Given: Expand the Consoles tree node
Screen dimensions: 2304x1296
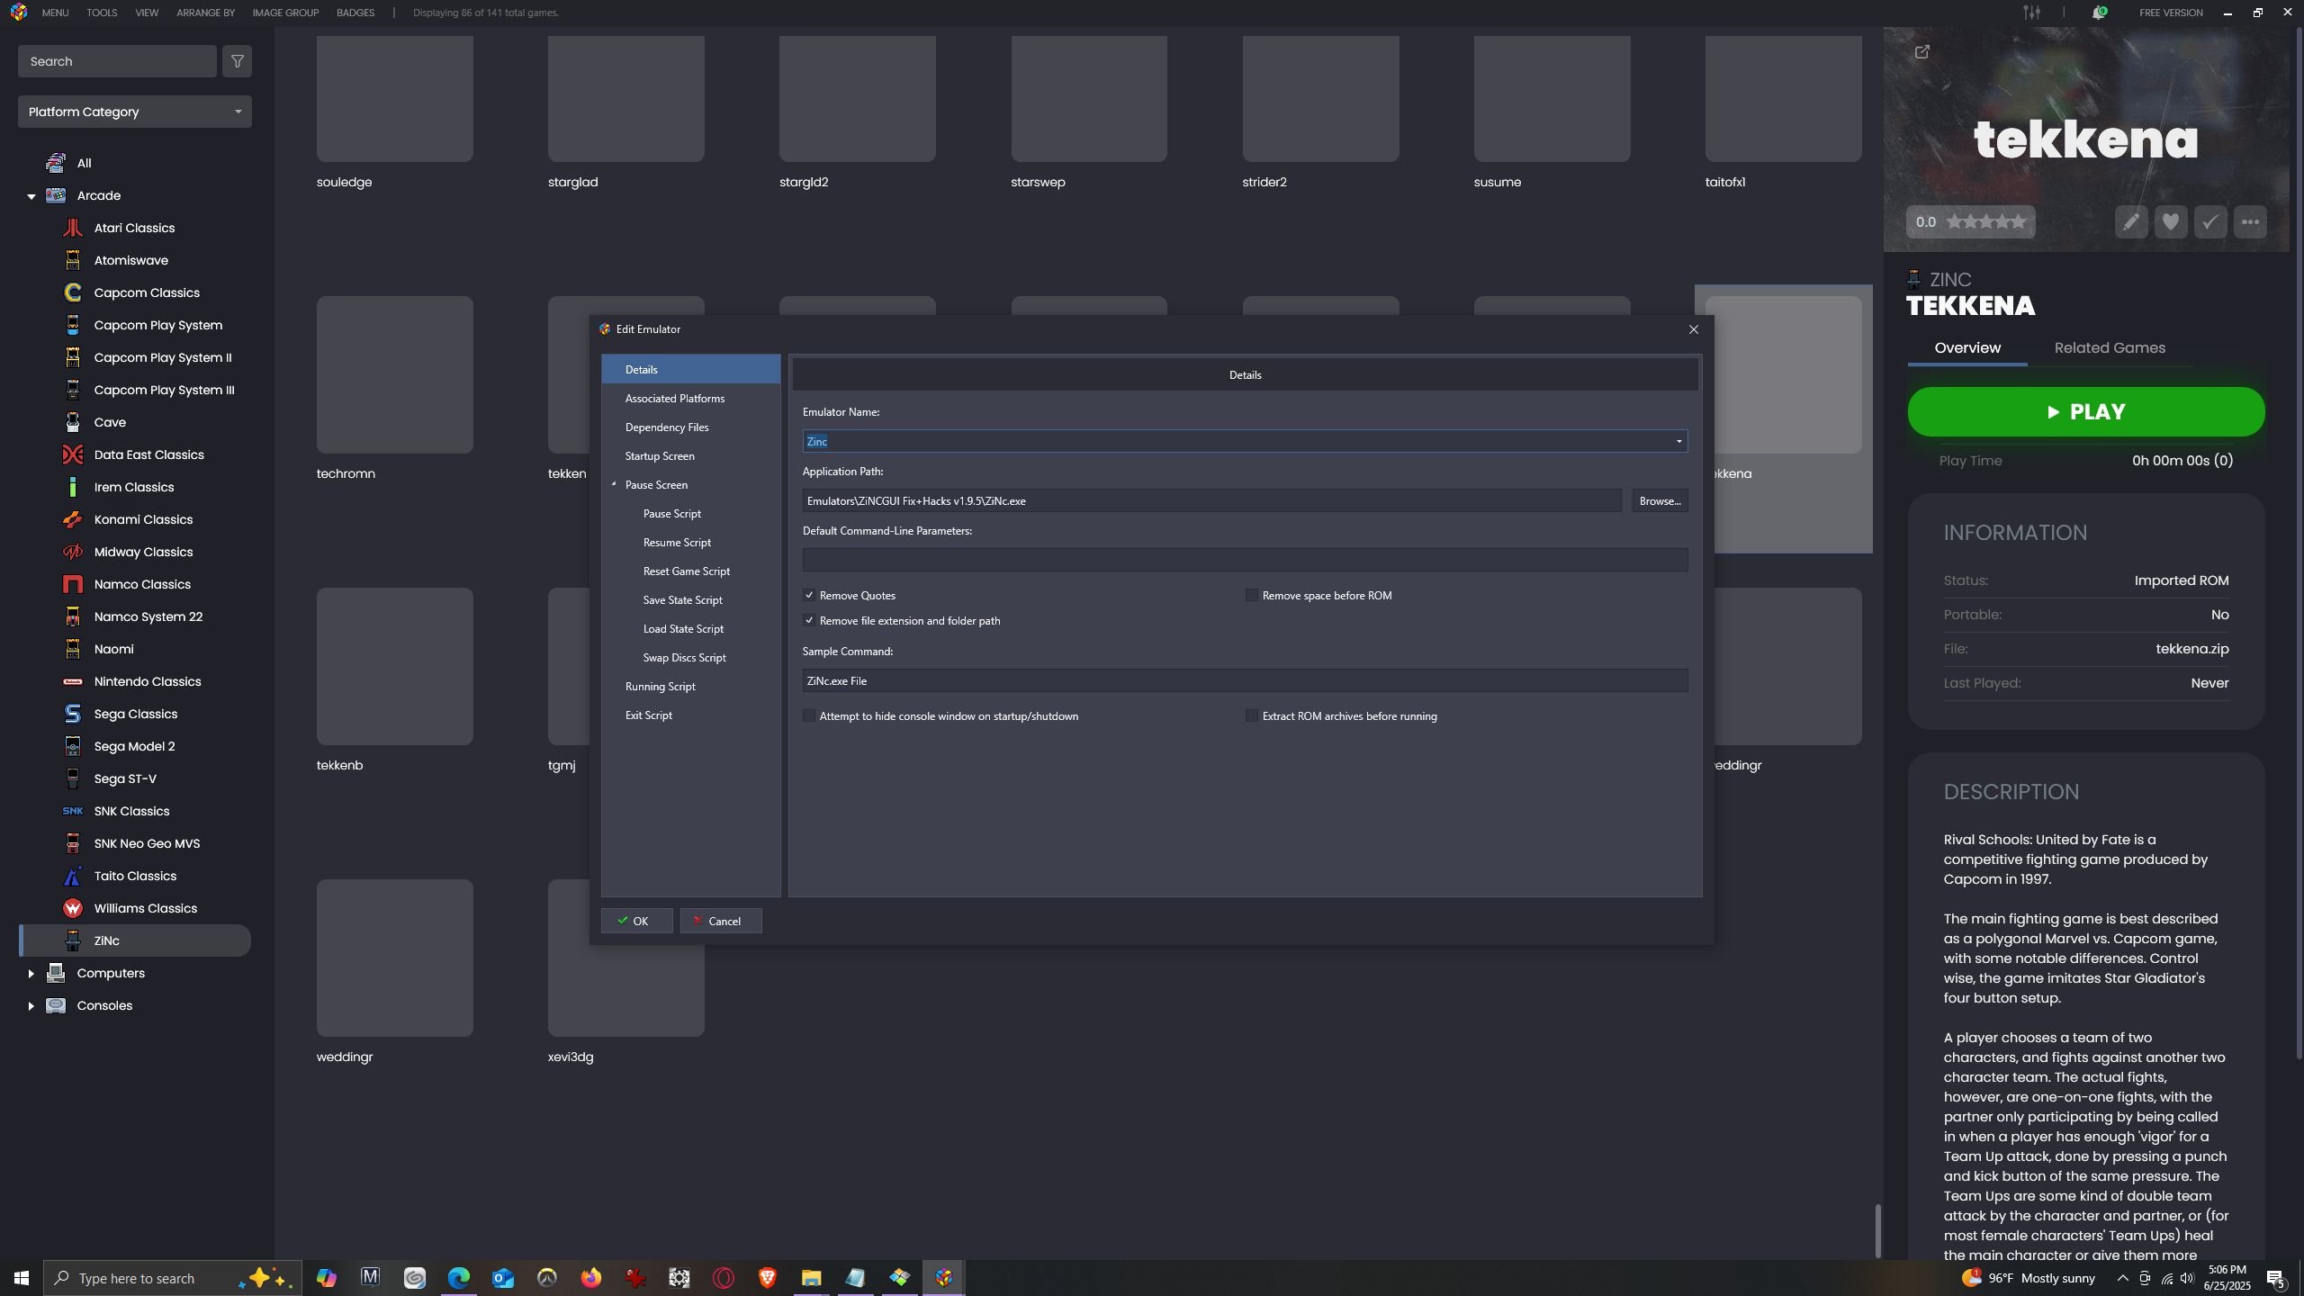Looking at the screenshot, I should 31,1005.
